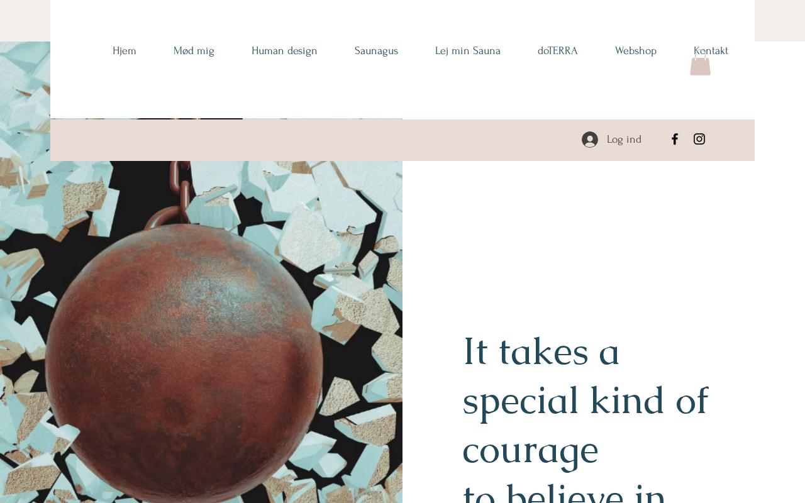Click the "special kind of" heading line
Screen dimensions: 805x503
pyautogui.click(x=586, y=400)
